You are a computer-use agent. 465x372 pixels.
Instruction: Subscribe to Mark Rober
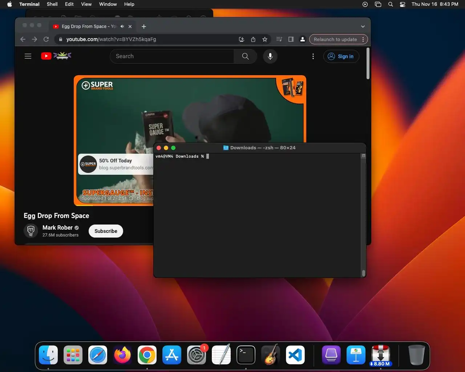[106, 231]
